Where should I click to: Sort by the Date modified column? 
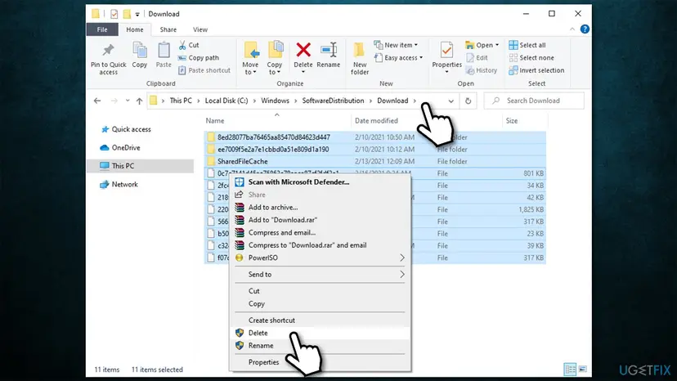[376, 121]
